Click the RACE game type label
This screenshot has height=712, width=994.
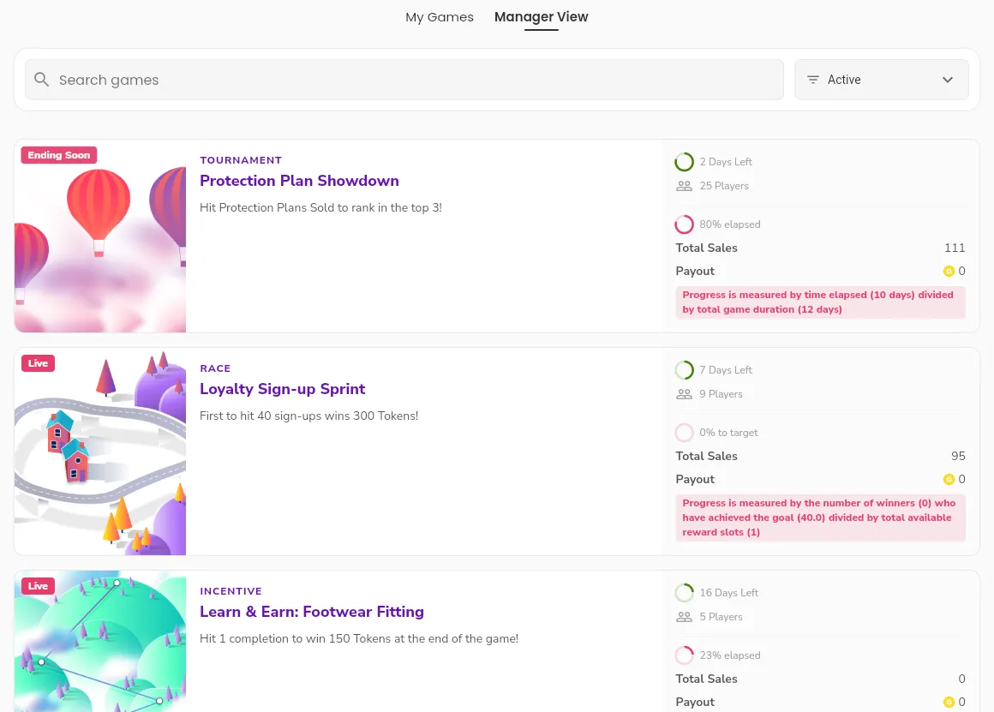215,368
